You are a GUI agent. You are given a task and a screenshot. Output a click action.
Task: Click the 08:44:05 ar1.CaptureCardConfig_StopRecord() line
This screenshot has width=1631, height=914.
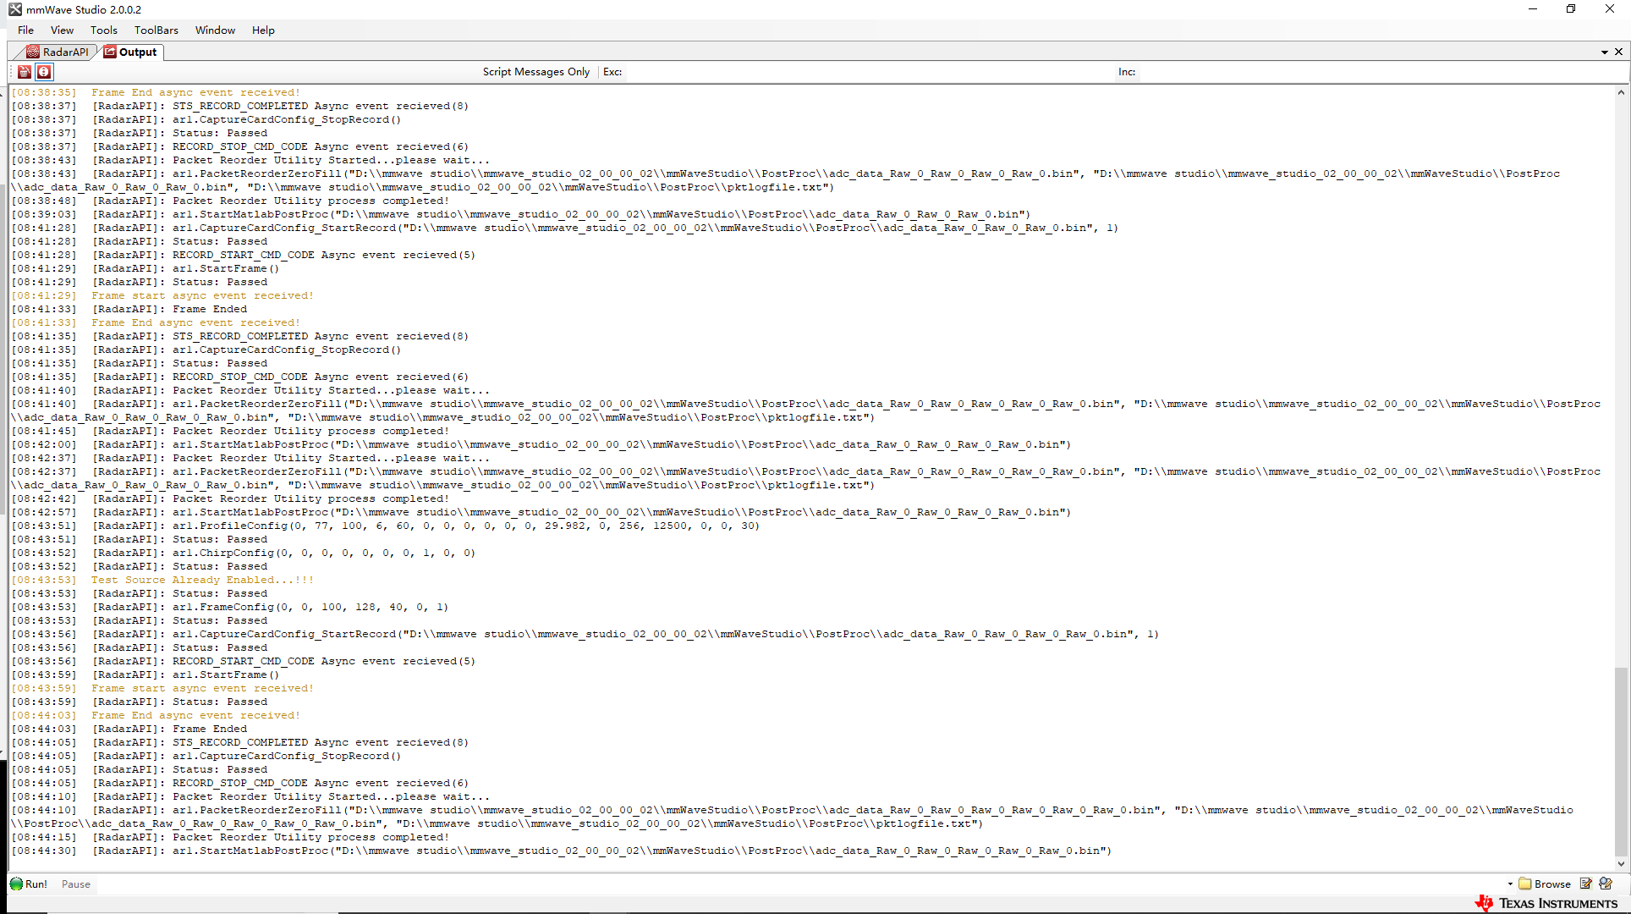pos(206,756)
